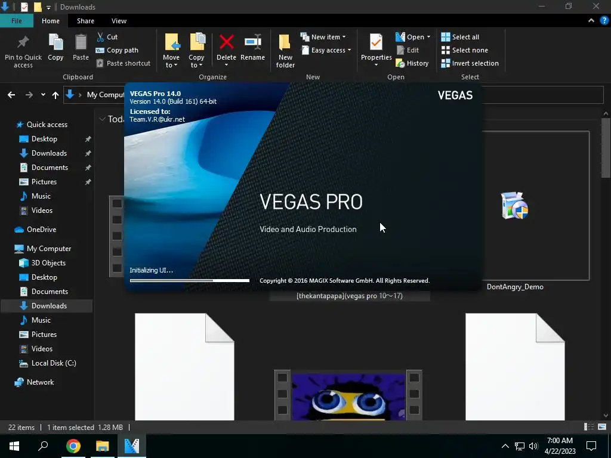Click Select all in Select group

pos(460,37)
